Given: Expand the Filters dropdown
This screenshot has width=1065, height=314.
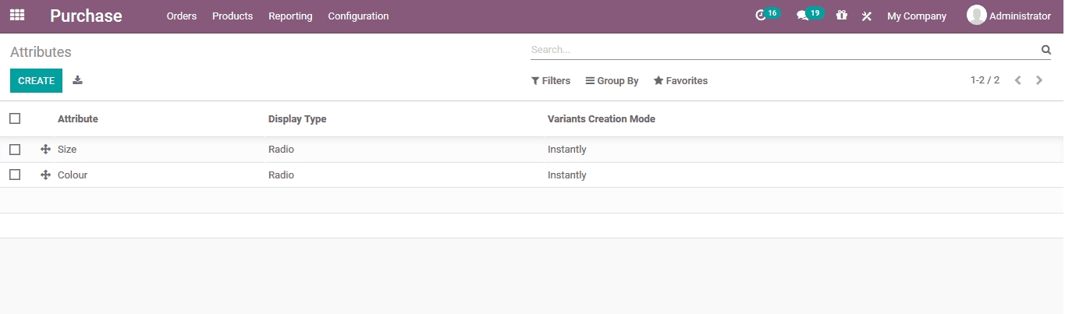Looking at the screenshot, I should click(x=551, y=81).
